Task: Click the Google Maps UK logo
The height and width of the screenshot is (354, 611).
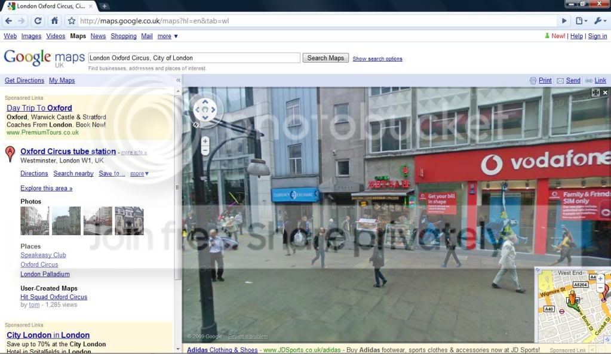Action: (44, 59)
